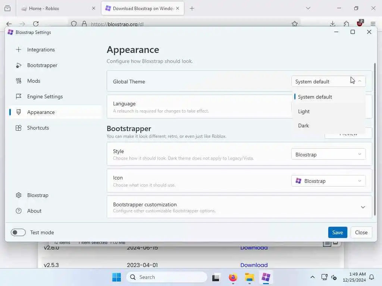
Task: Click the tracking protection shield icon
Action: point(74,24)
